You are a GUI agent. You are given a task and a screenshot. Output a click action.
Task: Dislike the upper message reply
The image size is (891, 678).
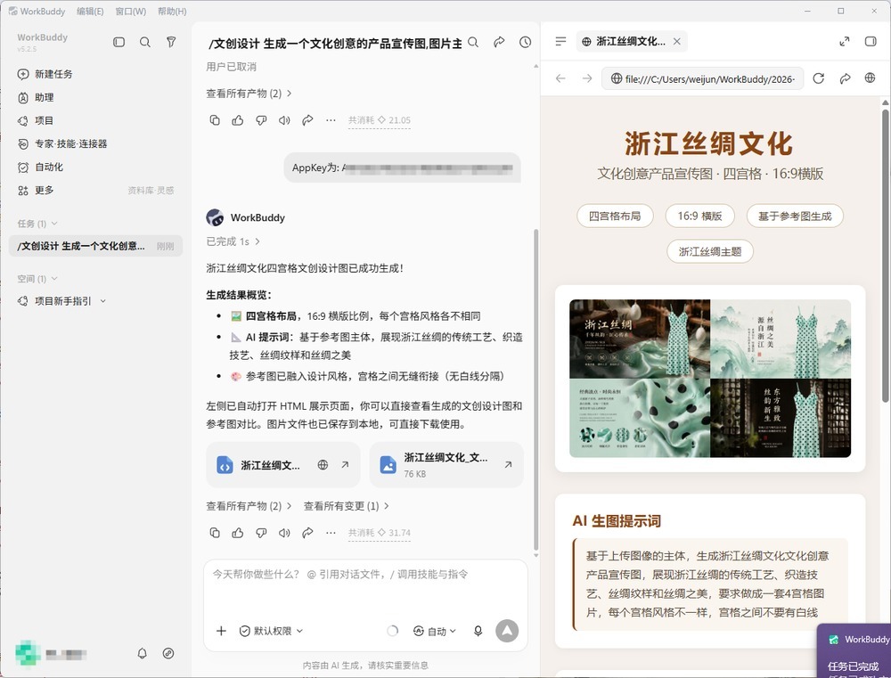pyautogui.click(x=261, y=120)
